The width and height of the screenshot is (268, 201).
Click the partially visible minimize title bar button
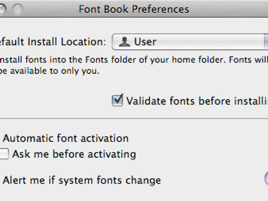[3, 9]
